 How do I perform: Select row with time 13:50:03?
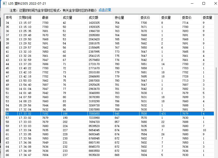(x=110, y=81)
